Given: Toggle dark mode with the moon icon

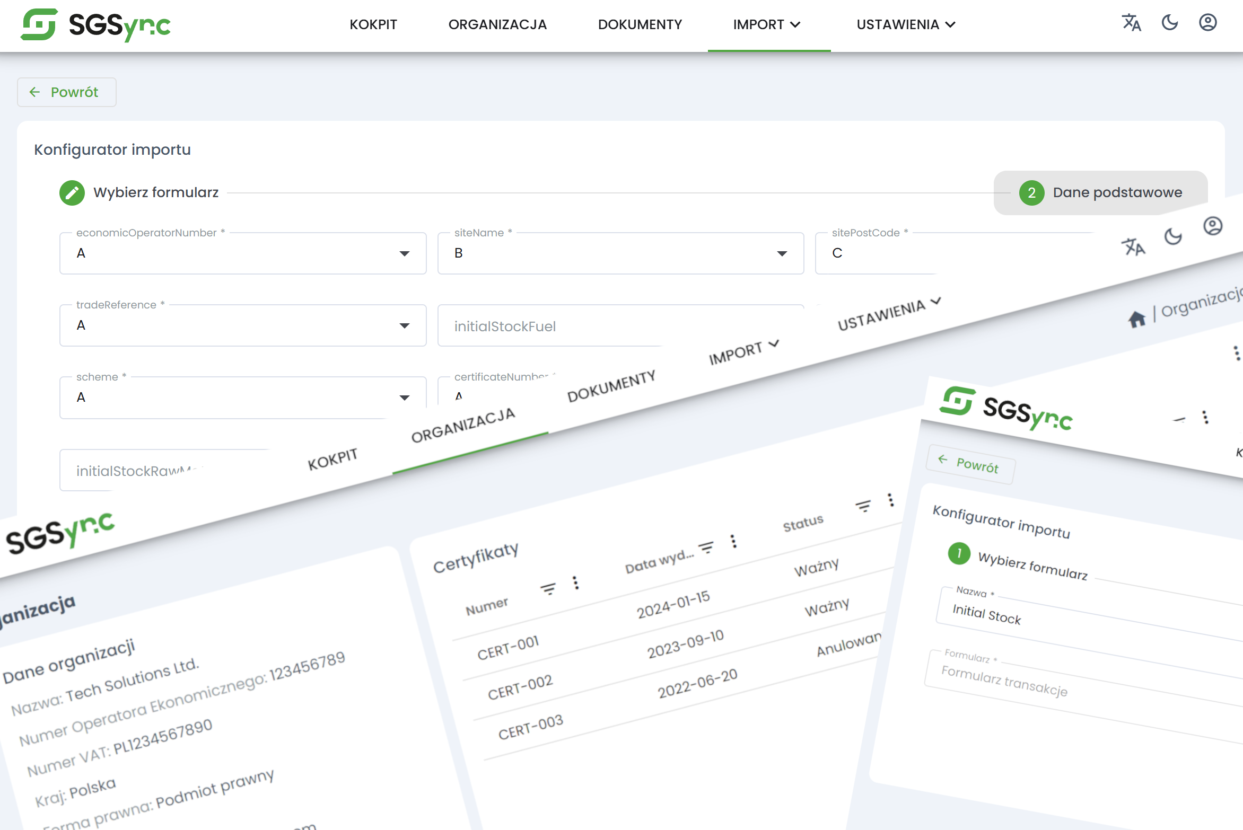Looking at the screenshot, I should [x=1169, y=23].
